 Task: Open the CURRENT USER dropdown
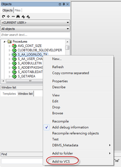[68, 23]
